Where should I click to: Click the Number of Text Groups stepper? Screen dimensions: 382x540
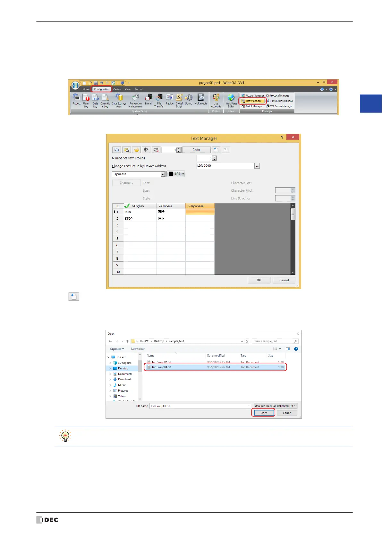point(214,158)
